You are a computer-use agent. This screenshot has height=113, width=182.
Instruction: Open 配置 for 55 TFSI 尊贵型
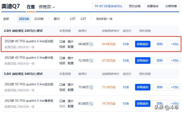(x=71, y=106)
